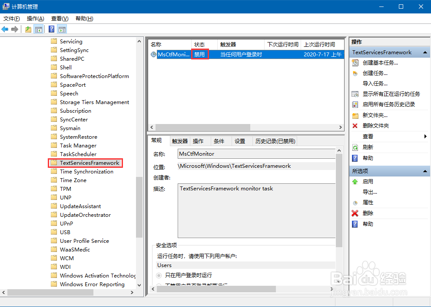Open the 文件(F) menu
Screen dimensions: 431x307
coord(12,18)
